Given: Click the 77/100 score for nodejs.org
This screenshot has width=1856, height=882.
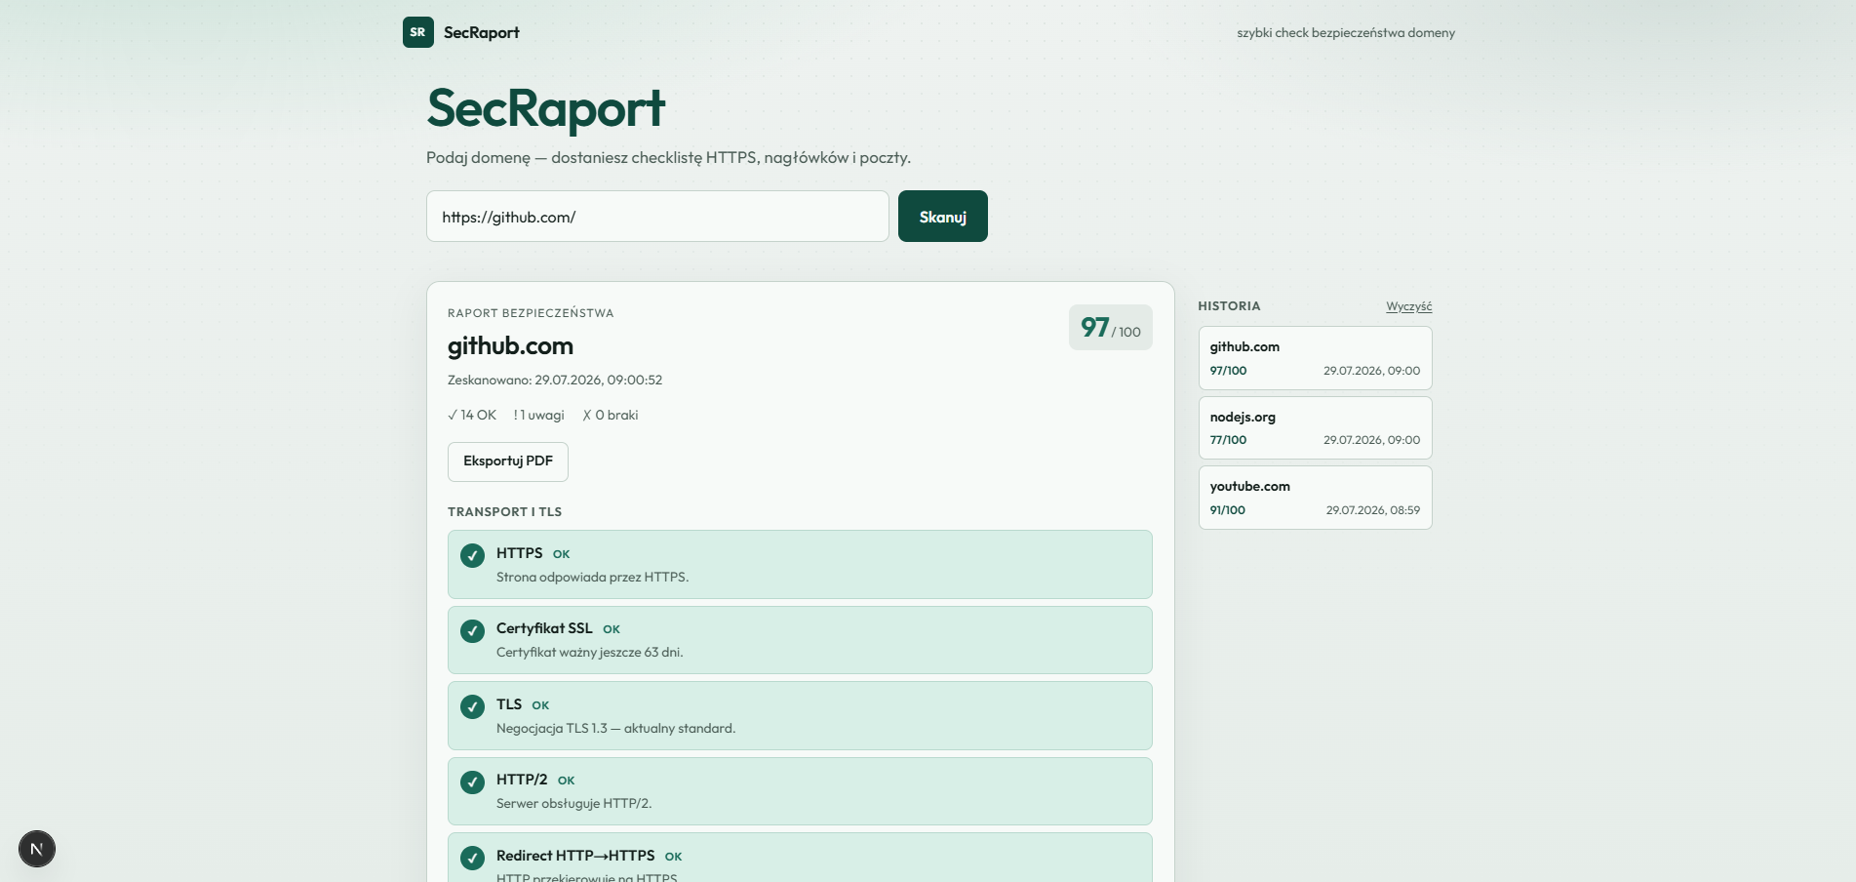Looking at the screenshot, I should (x=1228, y=440).
